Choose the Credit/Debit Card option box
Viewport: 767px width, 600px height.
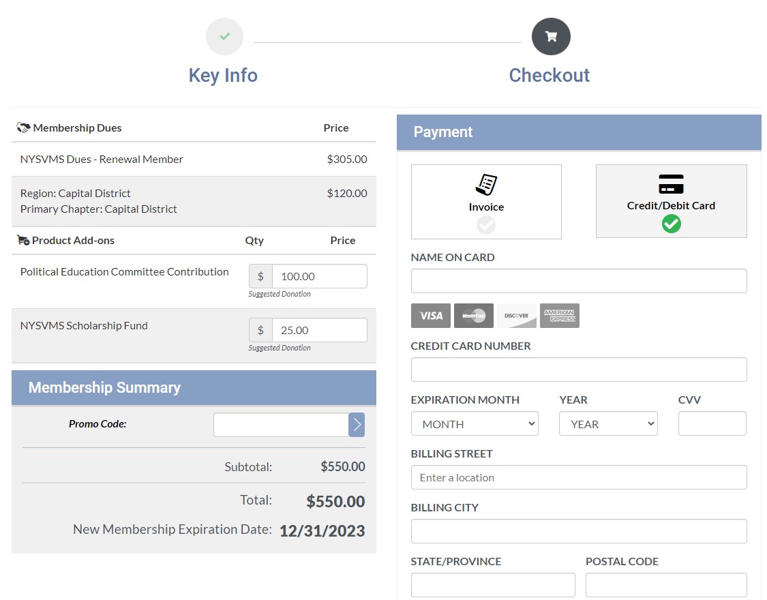[671, 201]
